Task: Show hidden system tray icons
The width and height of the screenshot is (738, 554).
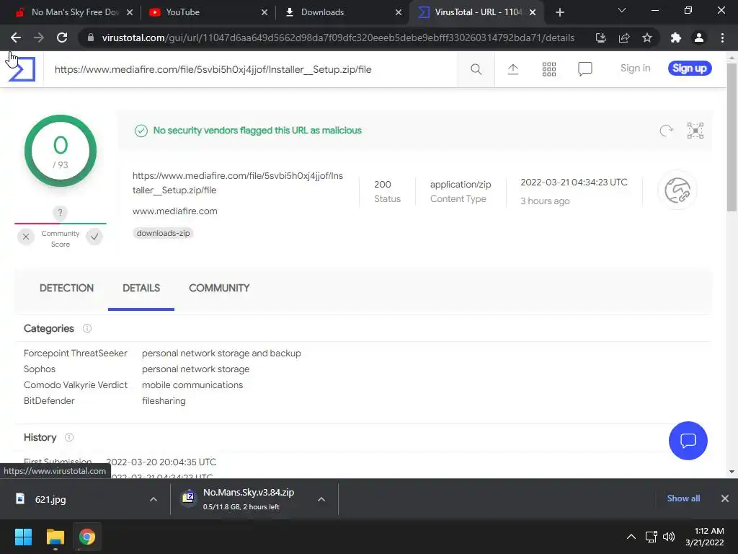Action: click(631, 537)
